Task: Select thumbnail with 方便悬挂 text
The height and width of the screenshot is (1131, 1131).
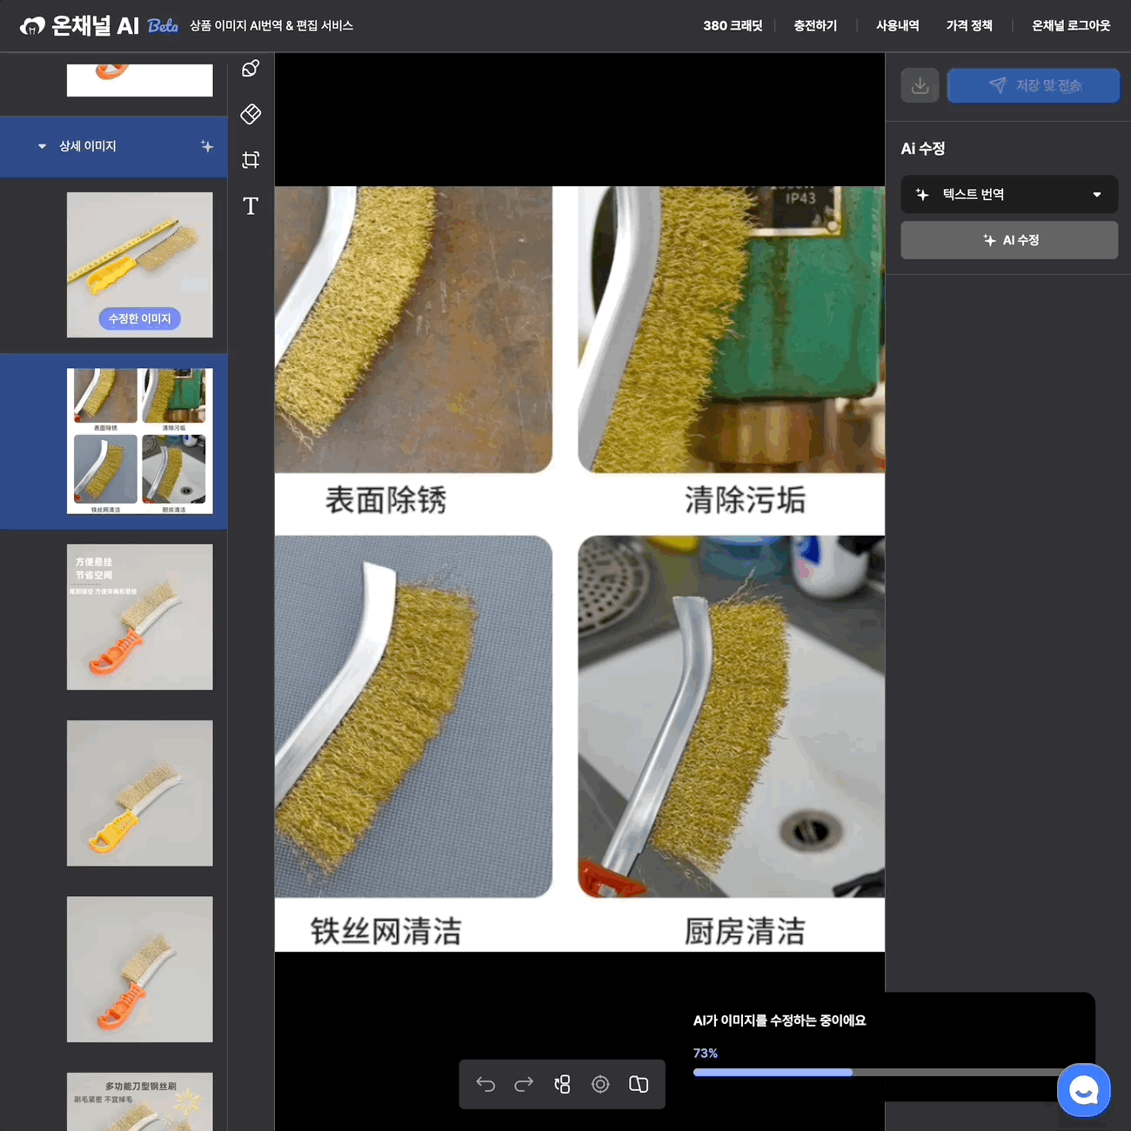Action: tap(140, 617)
